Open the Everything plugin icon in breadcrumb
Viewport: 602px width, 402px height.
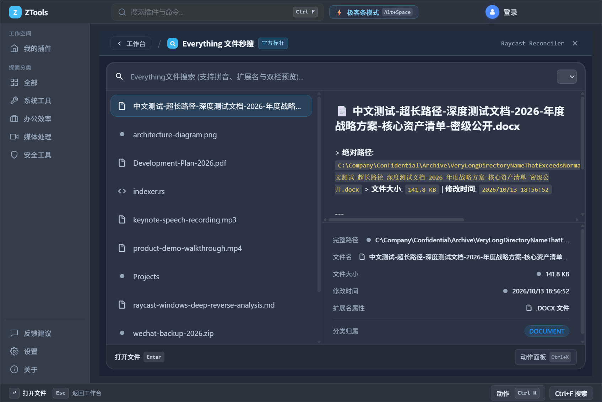pos(173,44)
